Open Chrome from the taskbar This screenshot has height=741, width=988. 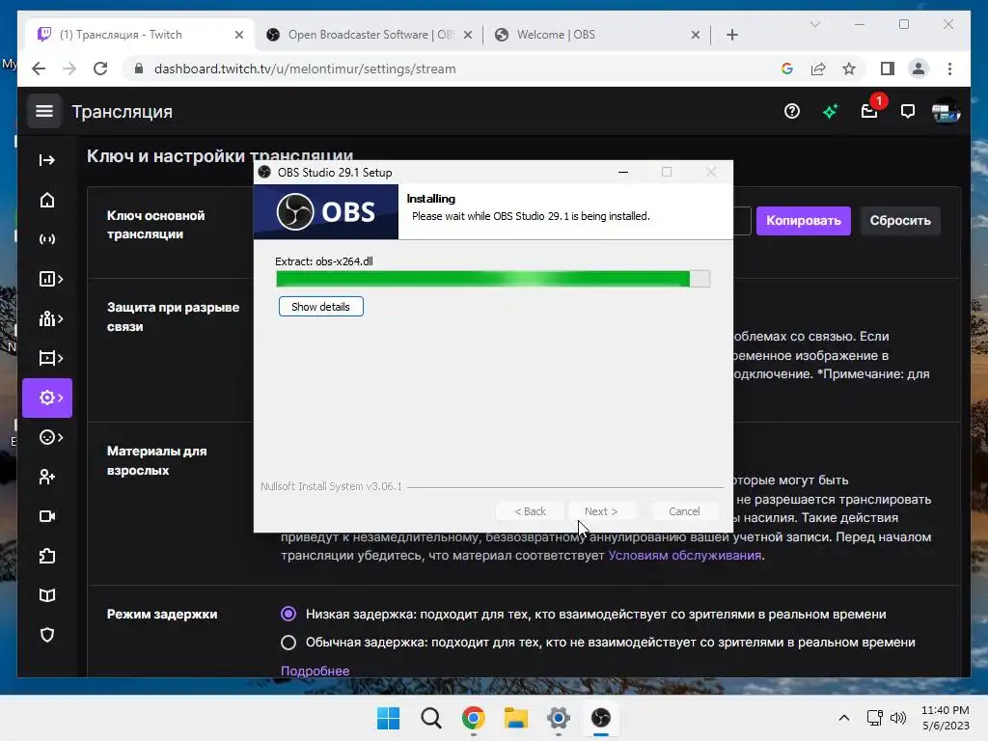473,718
